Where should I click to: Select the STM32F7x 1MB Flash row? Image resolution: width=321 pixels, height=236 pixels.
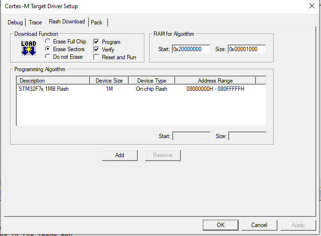141,89
